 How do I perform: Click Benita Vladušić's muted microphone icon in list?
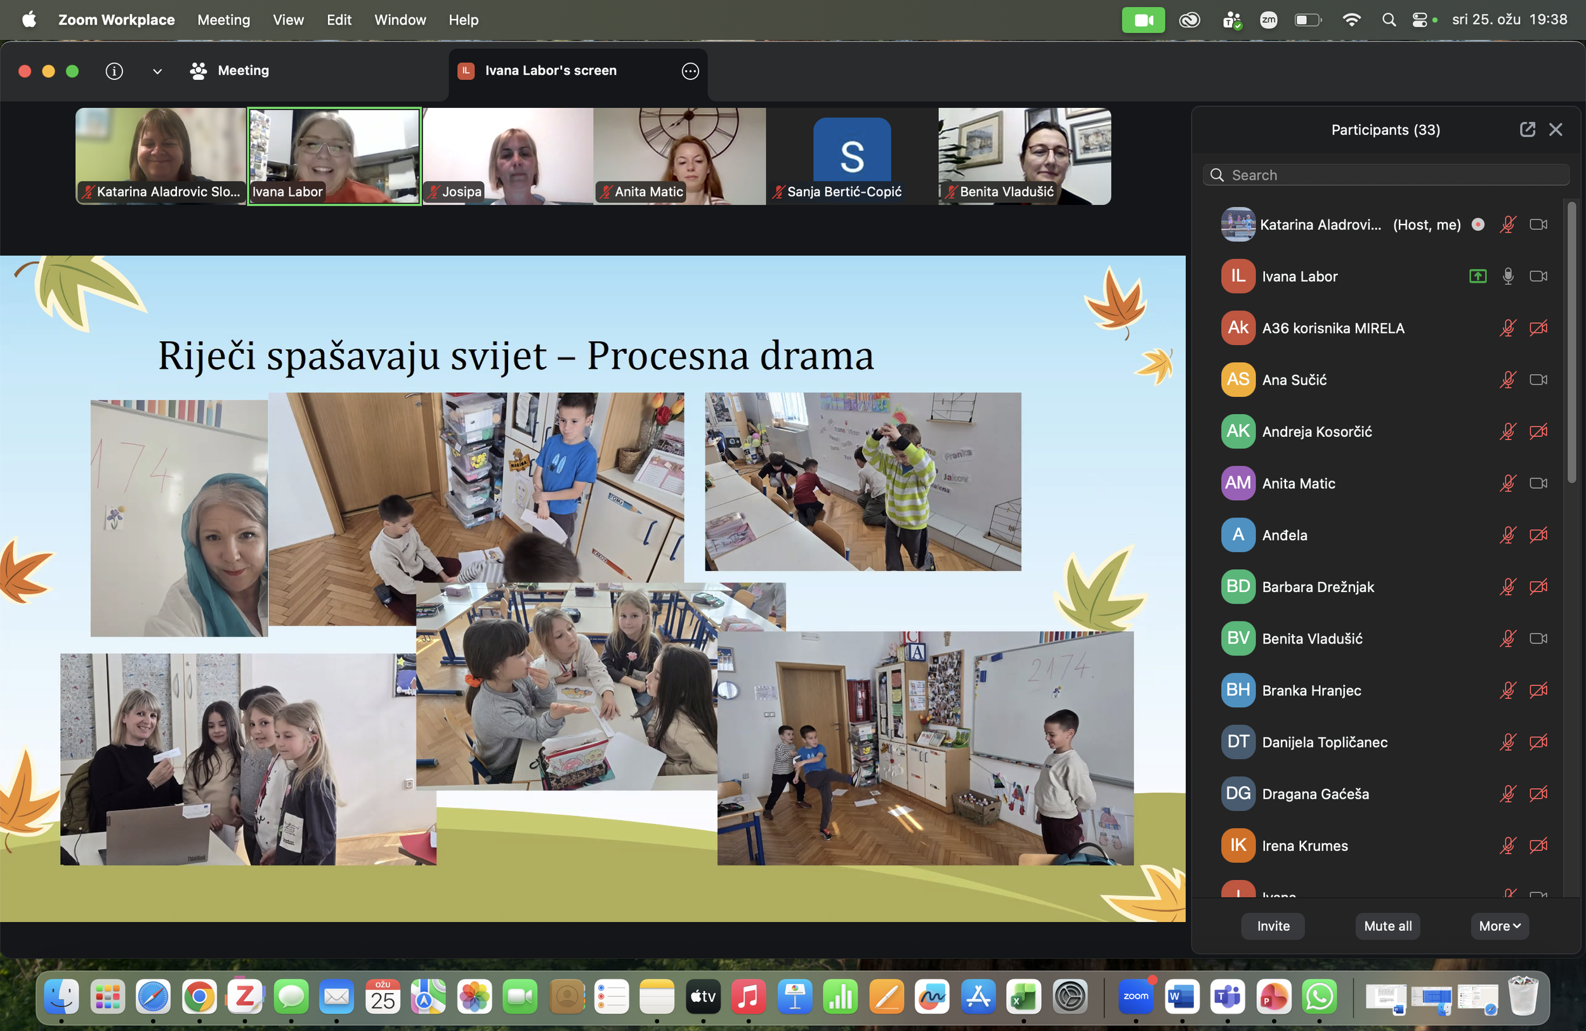(1508, 639)
